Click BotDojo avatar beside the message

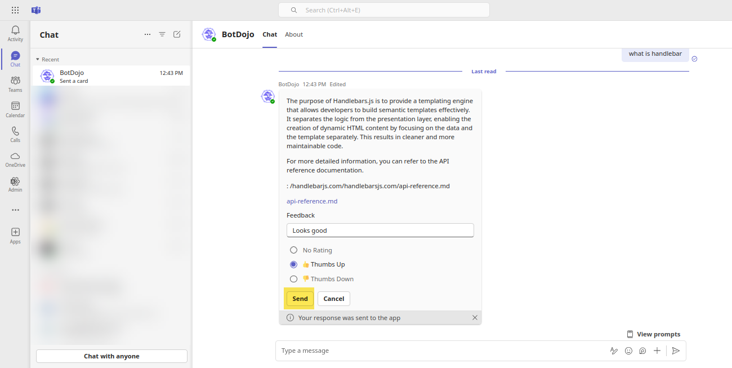(x=268, y=96)
